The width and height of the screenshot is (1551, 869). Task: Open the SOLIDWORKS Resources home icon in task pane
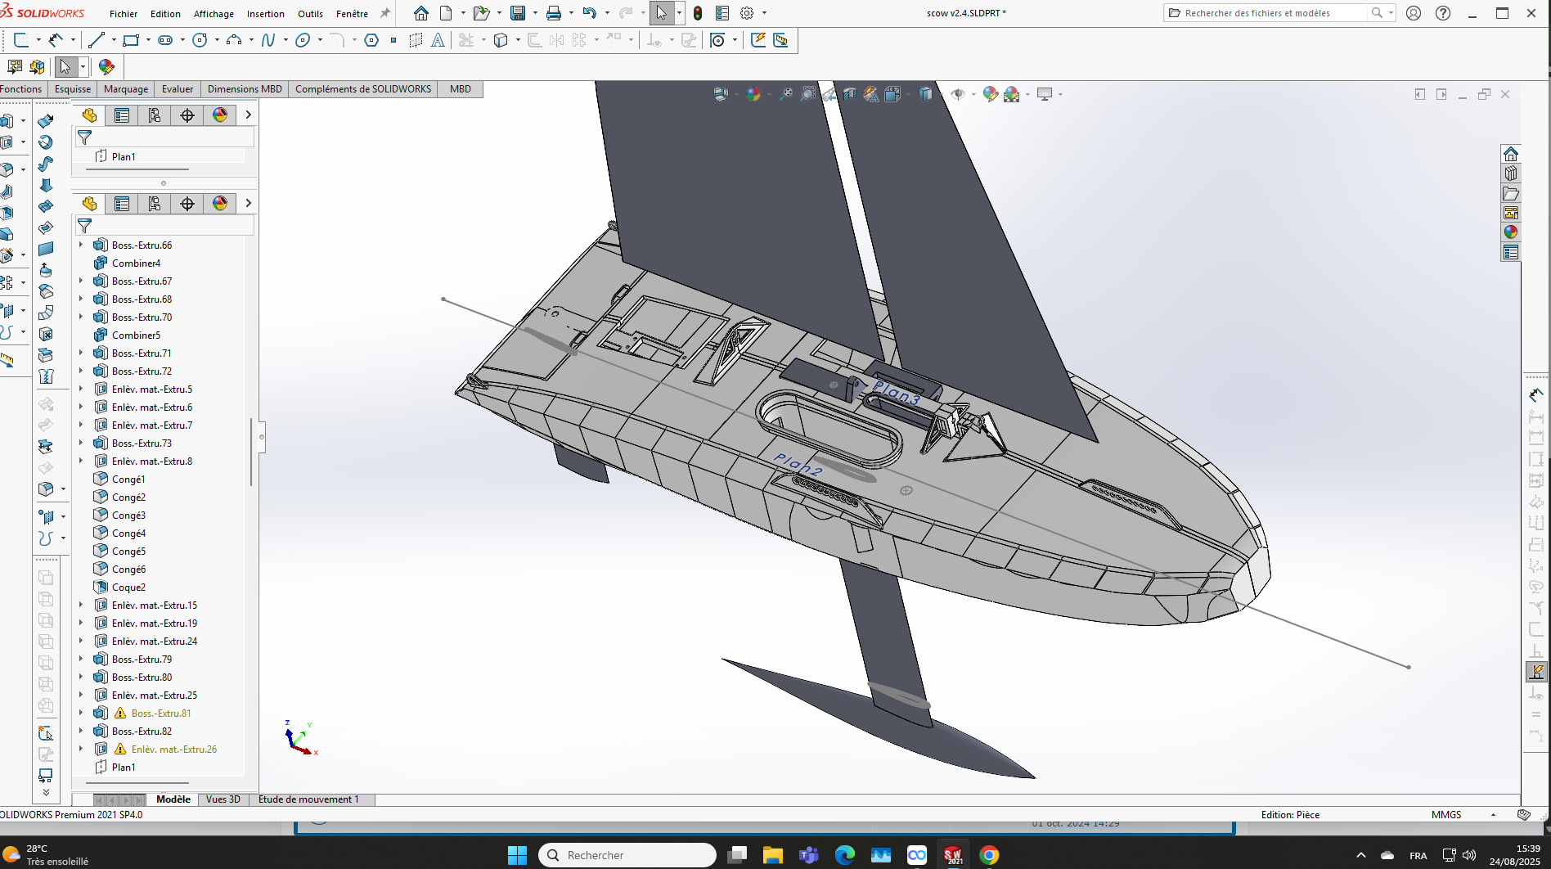(x=1511, y=154)
